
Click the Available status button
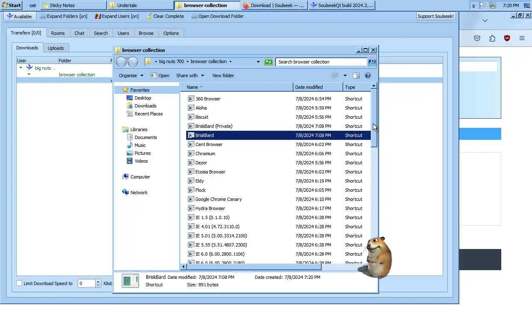19,16
